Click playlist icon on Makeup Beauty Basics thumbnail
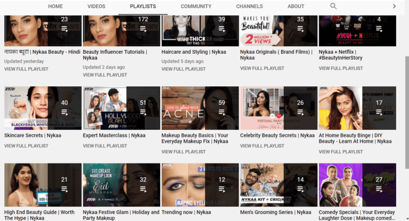 (222, 112)
